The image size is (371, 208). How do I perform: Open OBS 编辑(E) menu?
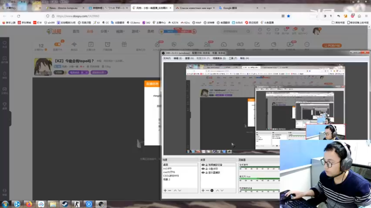coord(178,58)
